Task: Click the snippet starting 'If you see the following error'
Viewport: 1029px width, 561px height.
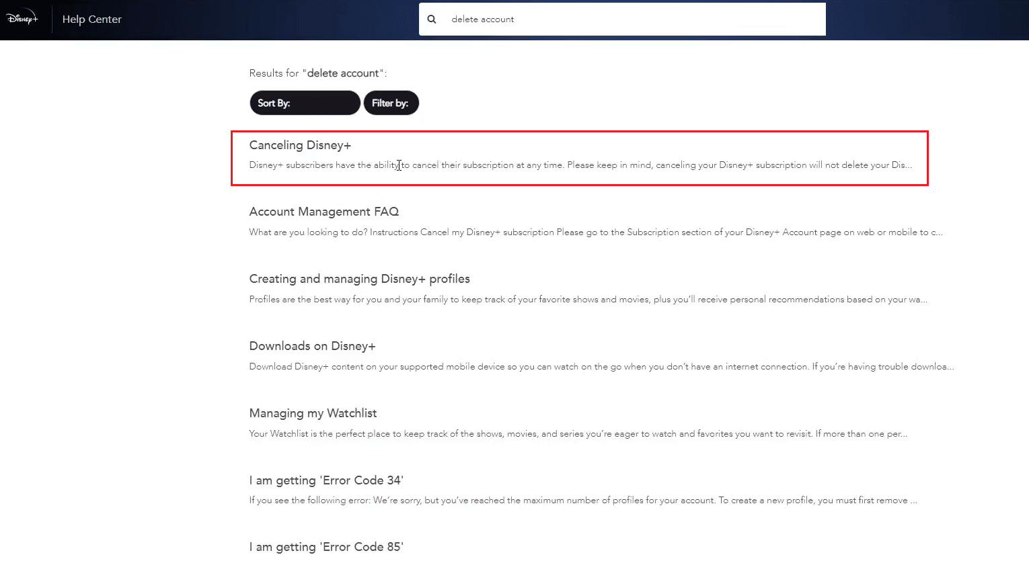Action: [x=583, y=501]
